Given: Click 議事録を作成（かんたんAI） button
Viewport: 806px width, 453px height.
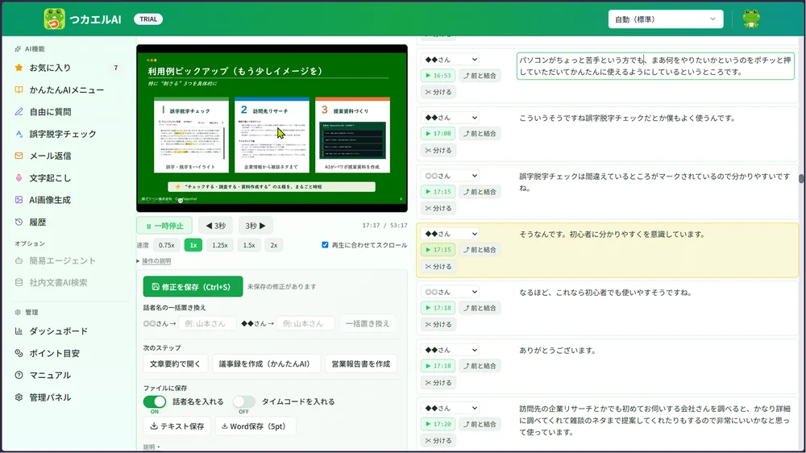Looking at the screenshot, I should [266, 364].
